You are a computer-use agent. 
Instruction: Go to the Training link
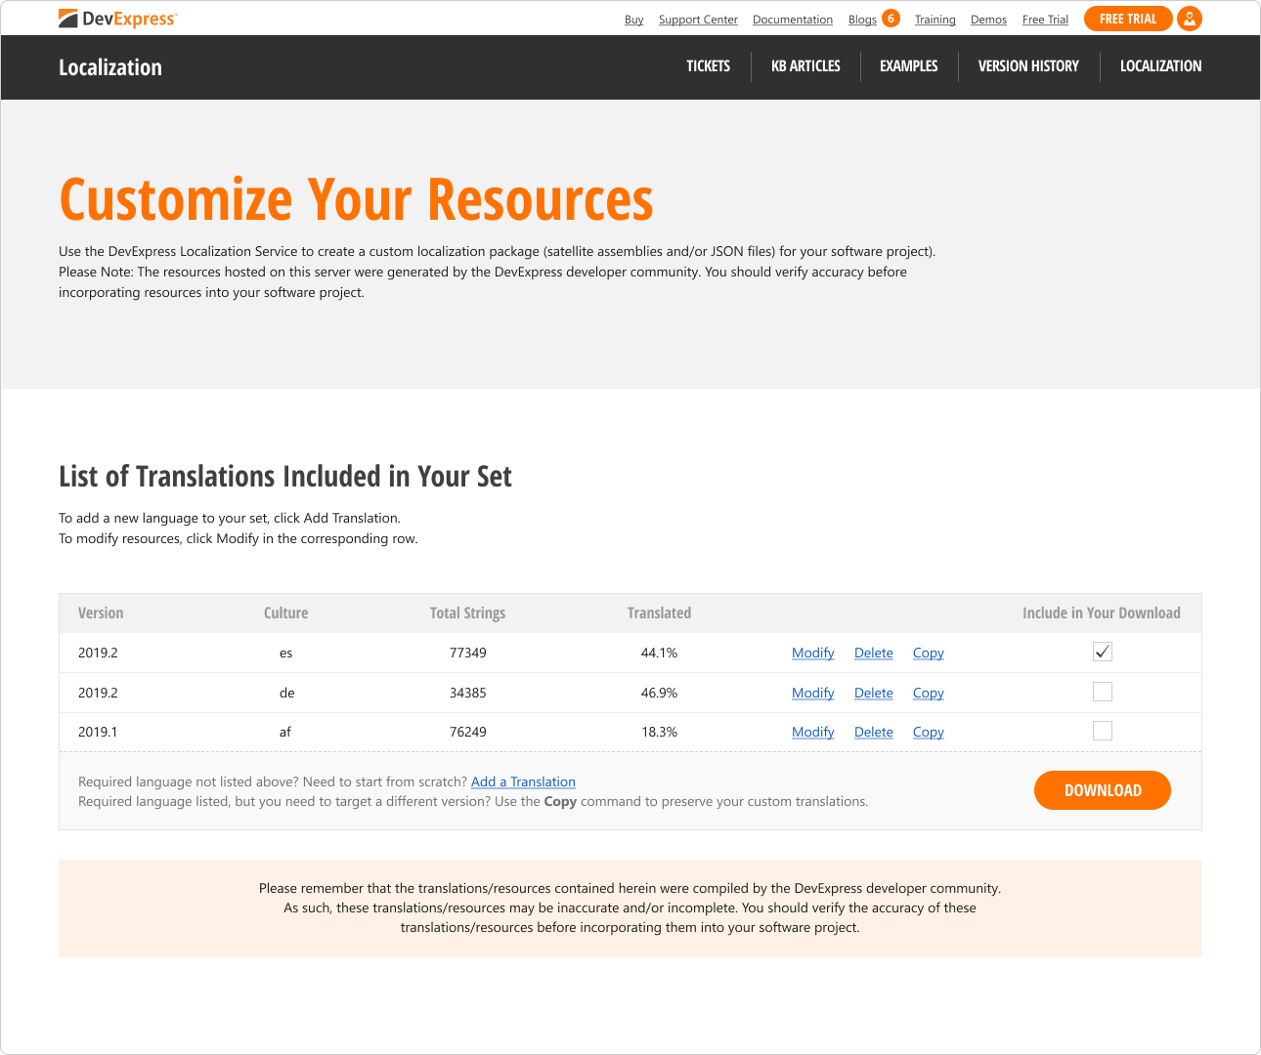point(935,20)
